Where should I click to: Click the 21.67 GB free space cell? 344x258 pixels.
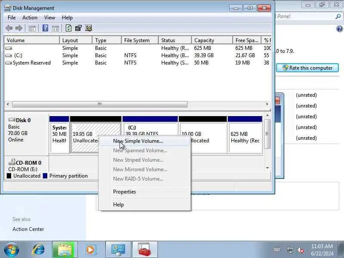pos(245,55)
